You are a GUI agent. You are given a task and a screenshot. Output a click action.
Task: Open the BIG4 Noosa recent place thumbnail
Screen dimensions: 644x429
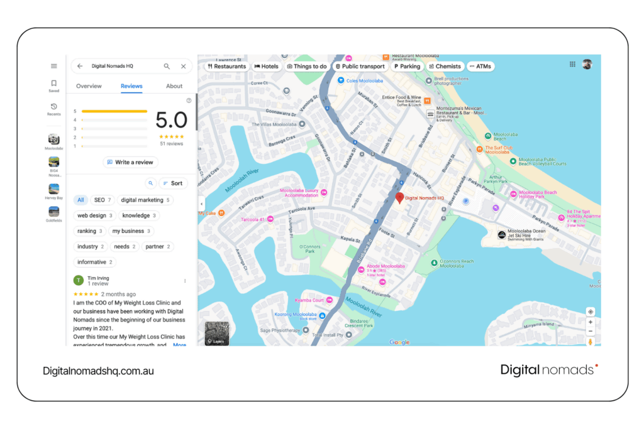[54, 161]
